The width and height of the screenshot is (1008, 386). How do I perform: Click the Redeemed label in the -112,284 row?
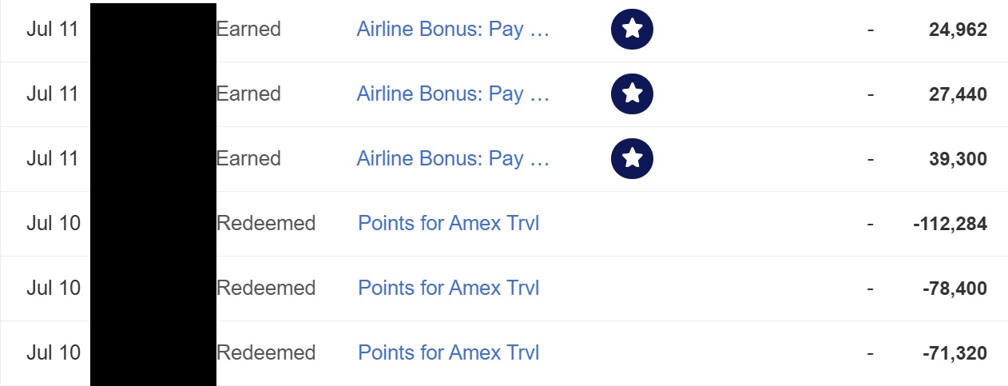point(266,223)
